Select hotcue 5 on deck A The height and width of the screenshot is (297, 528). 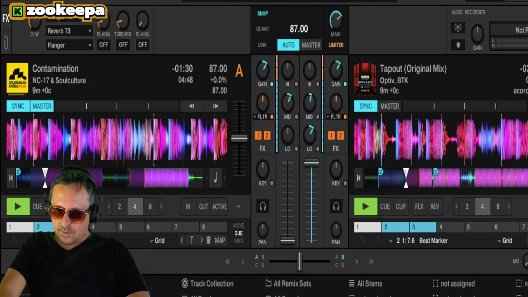(x=130, y=227)
